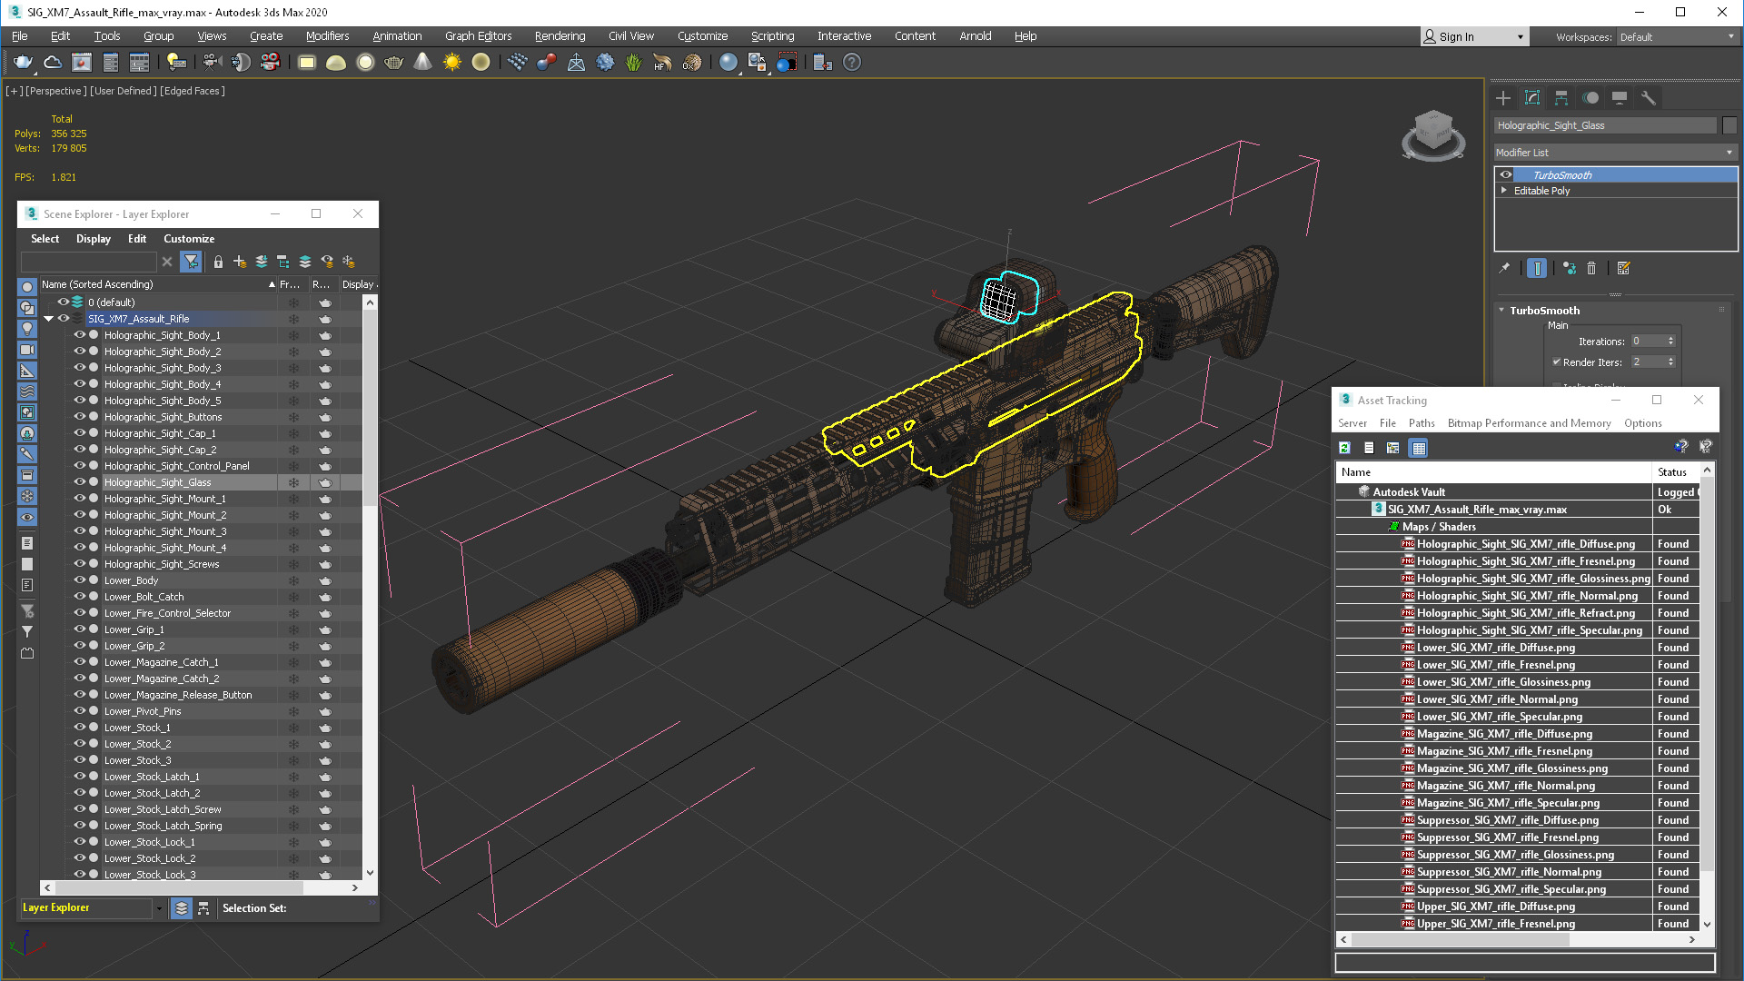Open the Graph Editors menu
The image size is (1744, 981).
[x=478, y=36]
